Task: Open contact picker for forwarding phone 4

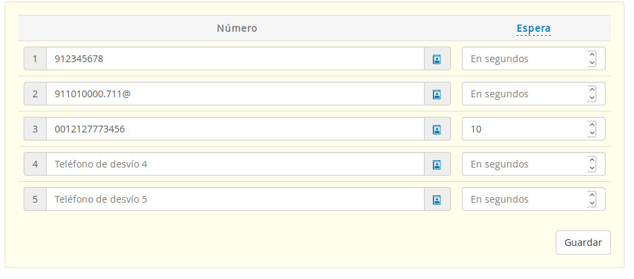Action: 437,164
